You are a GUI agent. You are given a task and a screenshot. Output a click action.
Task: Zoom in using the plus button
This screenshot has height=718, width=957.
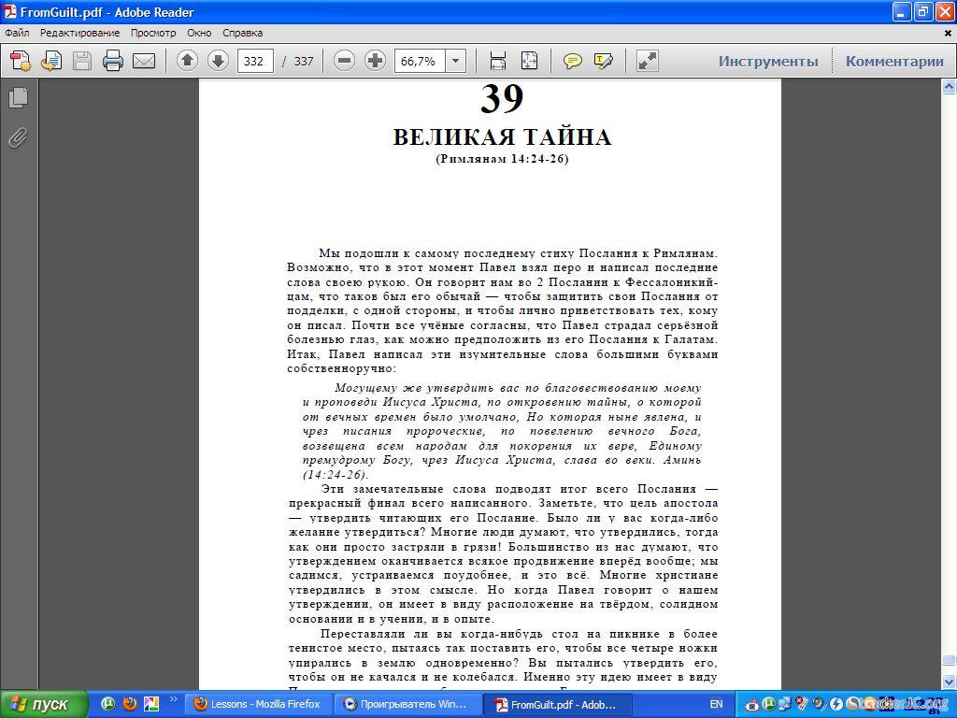coord(375,62)
